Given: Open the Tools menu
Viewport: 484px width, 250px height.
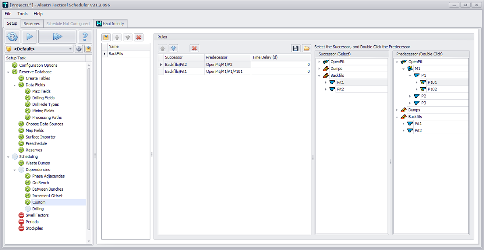Looking at the screenshot, I should (x=23, y=14).
